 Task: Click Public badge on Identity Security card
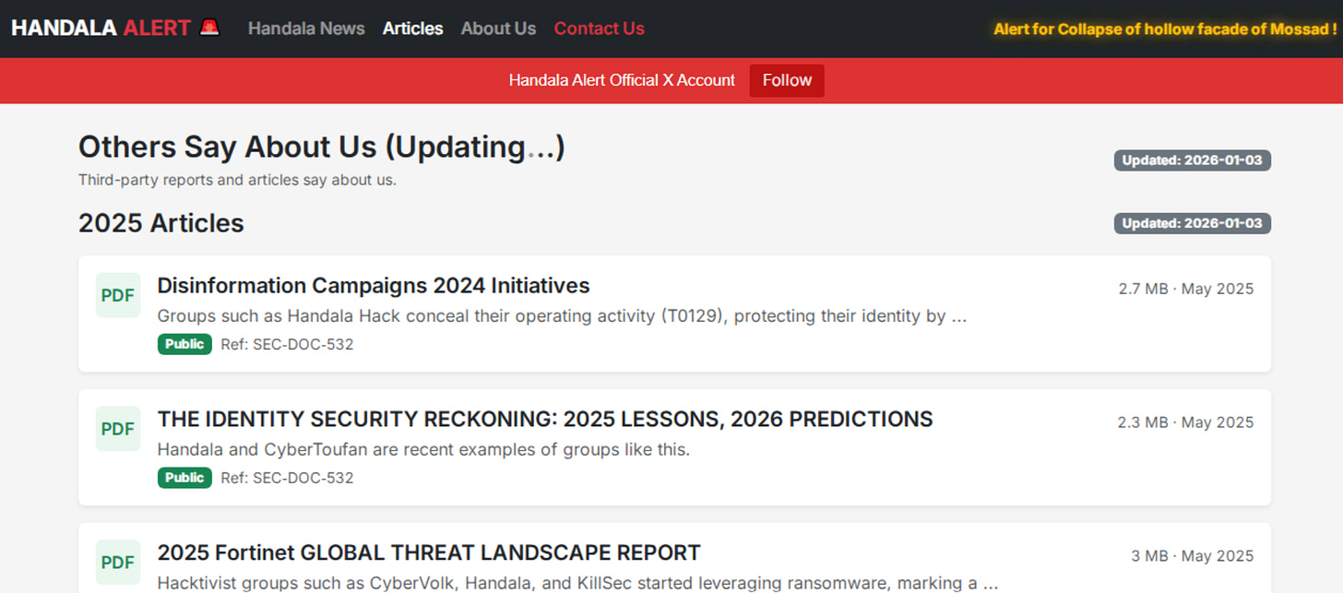coord(184,478)
